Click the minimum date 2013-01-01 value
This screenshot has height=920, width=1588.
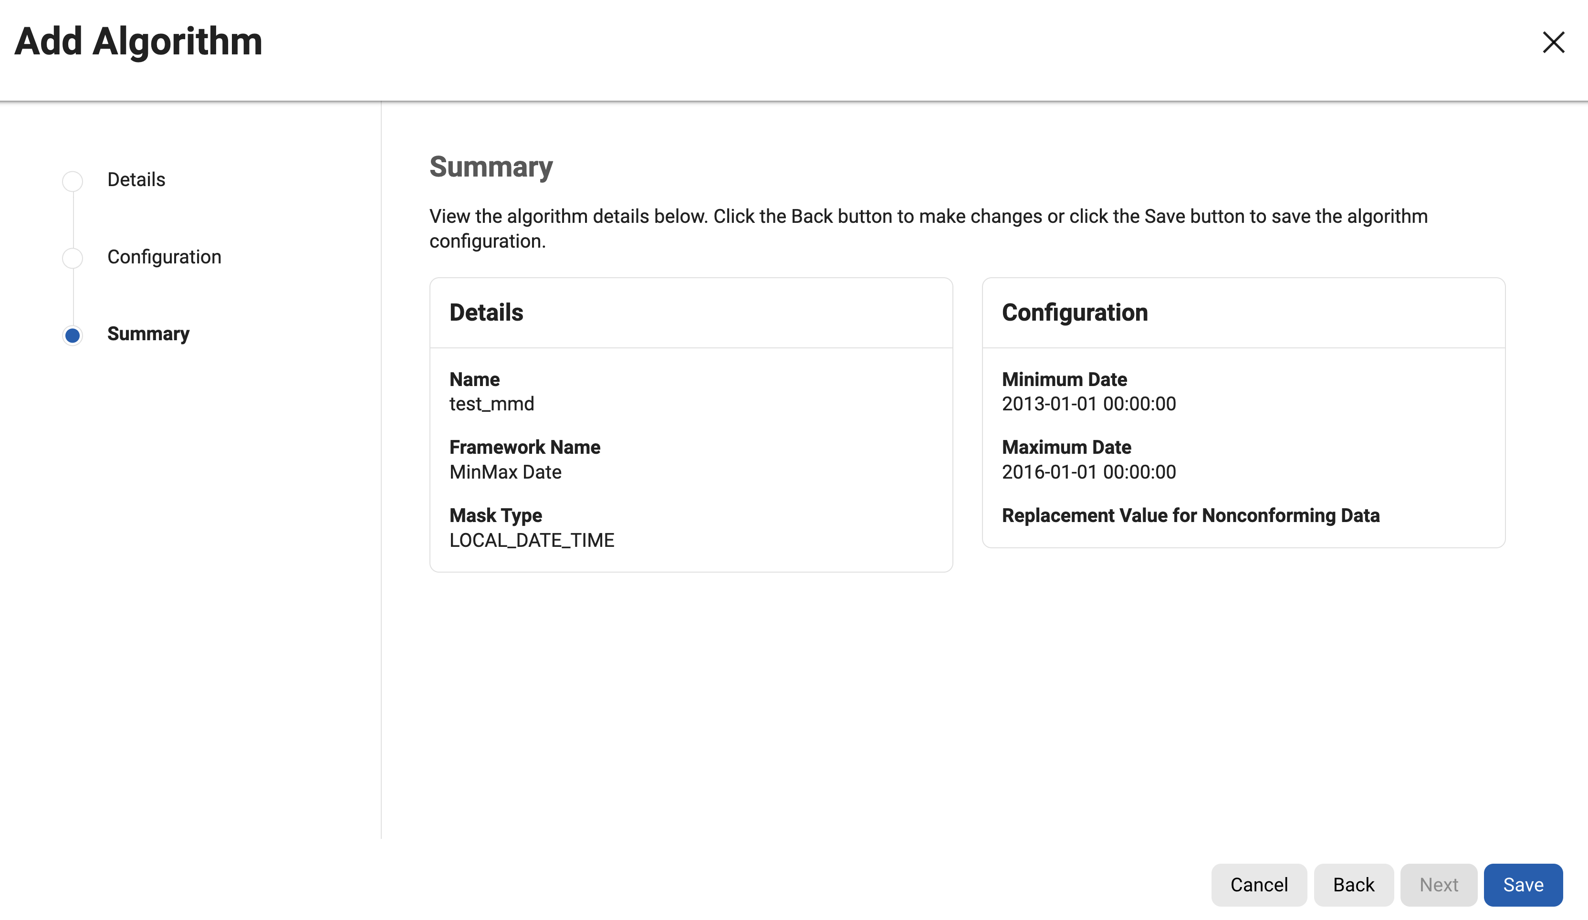pyautogui.click(x=1088, y=404)
